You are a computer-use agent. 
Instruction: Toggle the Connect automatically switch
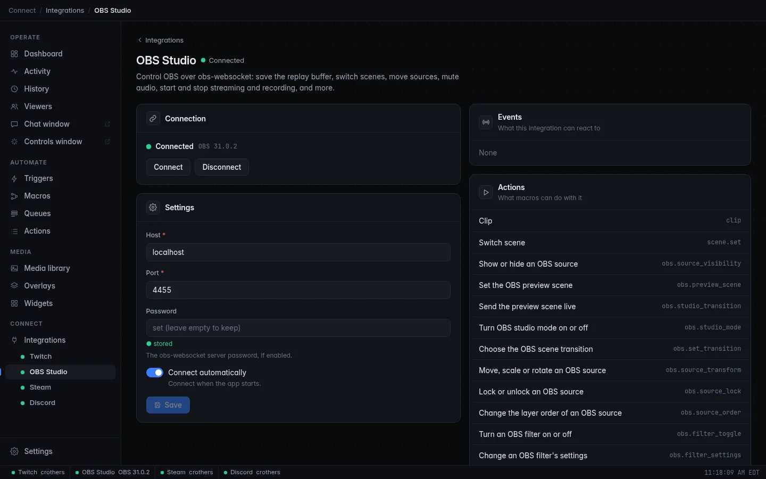pos(155,373)
